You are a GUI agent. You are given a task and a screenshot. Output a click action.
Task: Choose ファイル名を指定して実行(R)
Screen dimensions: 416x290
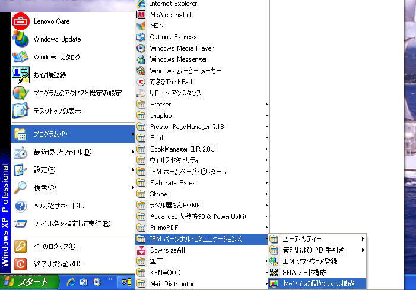click(72, 224)
